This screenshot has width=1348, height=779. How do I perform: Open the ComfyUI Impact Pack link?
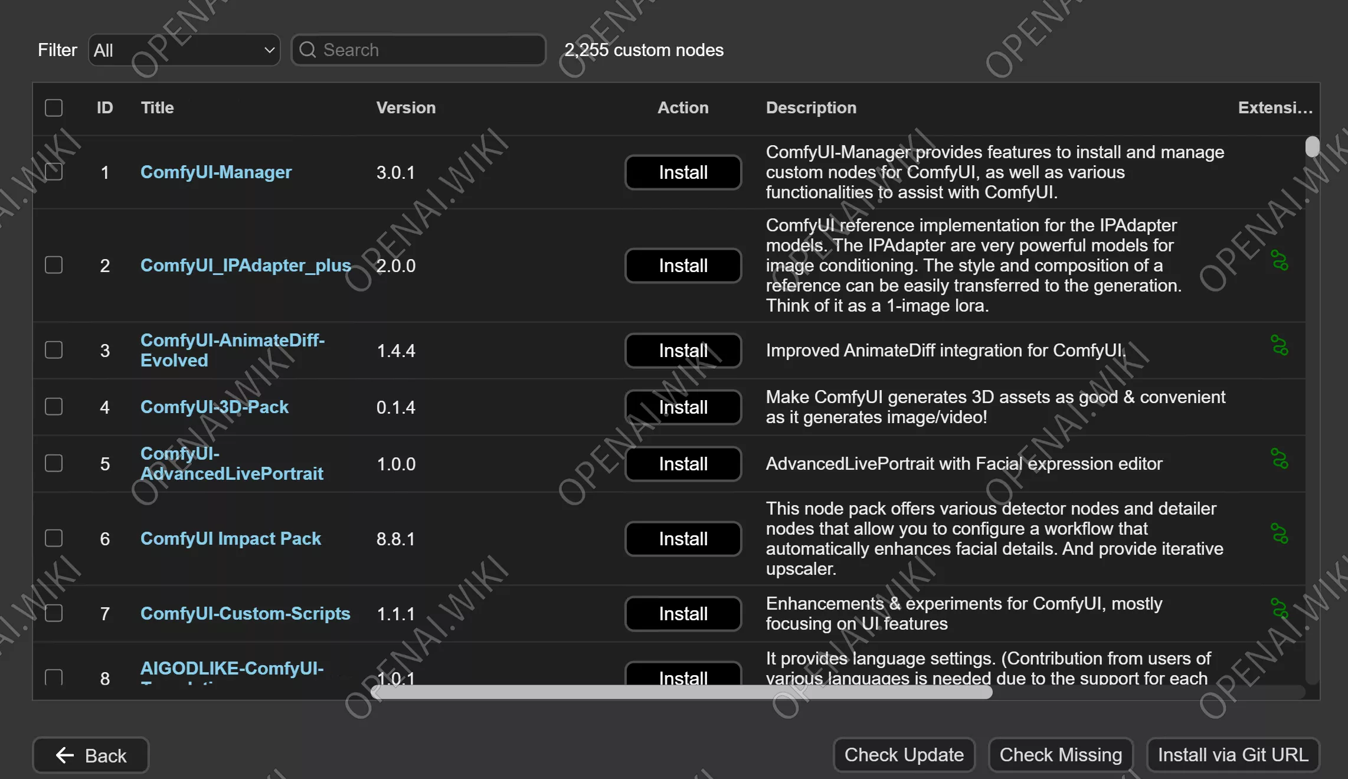click(231, 538)
